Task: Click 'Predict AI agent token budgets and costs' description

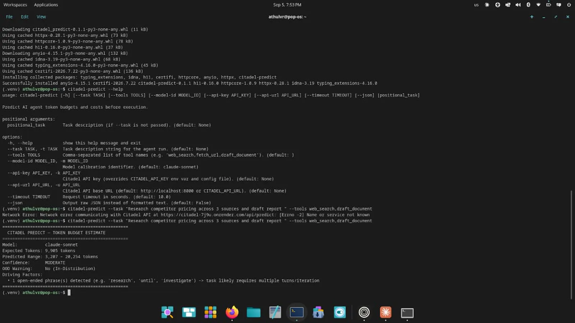Action: click(75, 107)
